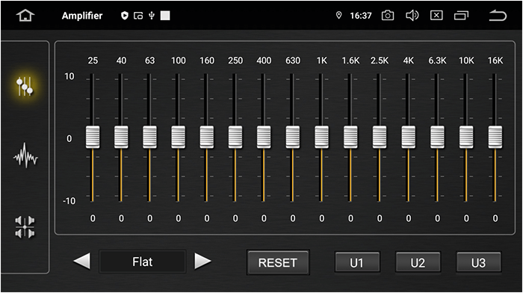Image resolution: width=523 pixels, height=293 pixels.
Task: Take a screenshot with camera icon
Action: click(387, 16)
